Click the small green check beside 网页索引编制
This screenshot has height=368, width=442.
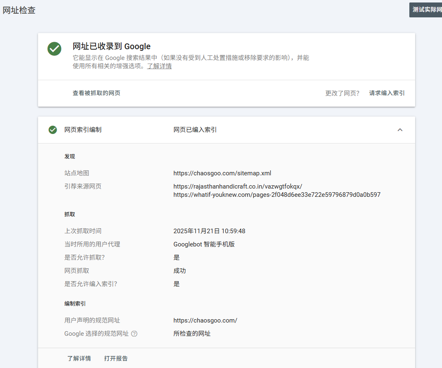[x=53, y=130]
